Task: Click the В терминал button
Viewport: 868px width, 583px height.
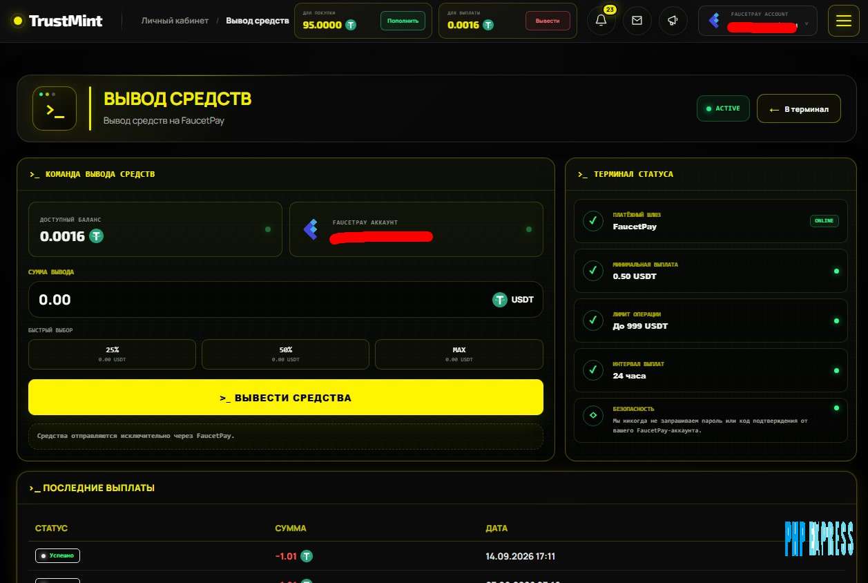Action: click(x=799, y=108)
